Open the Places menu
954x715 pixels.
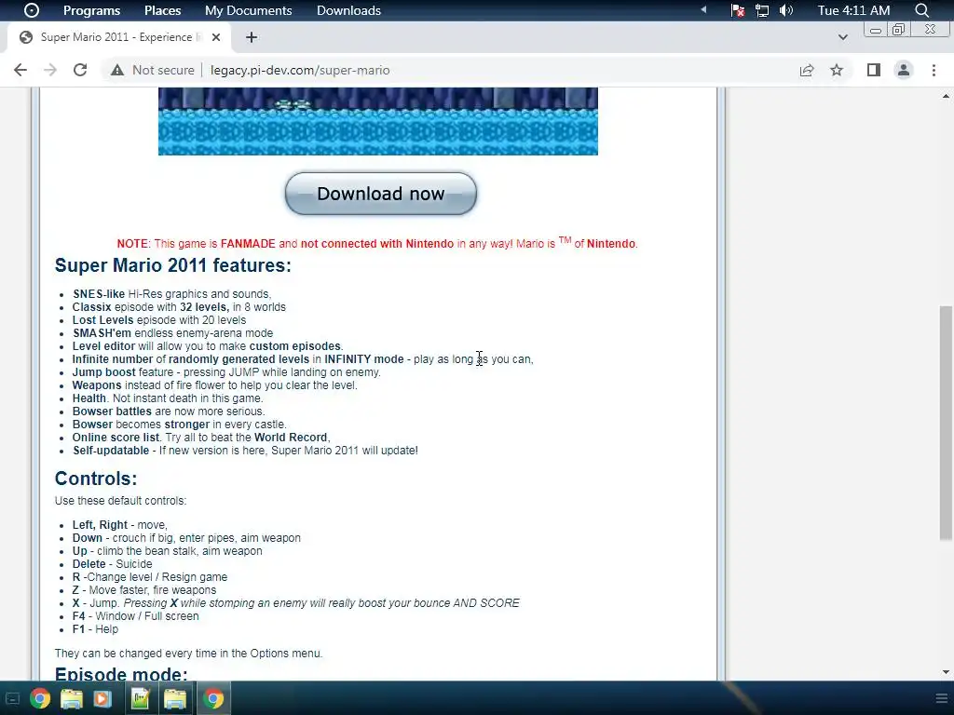pos(162,10)
